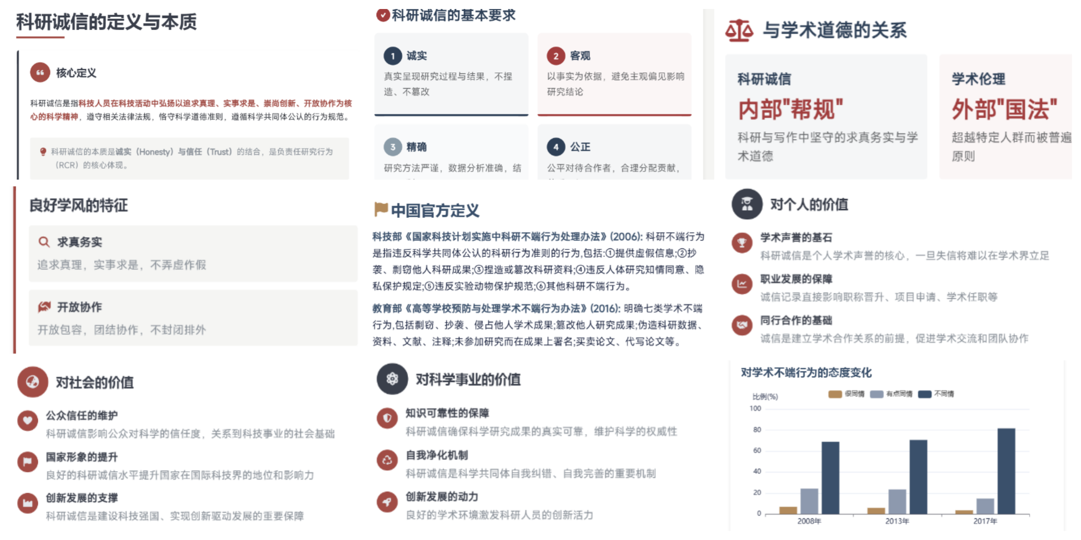Toggle the 不同情 legend swatch in the chart
The width and height of the screenshot is (1081, 540).
(x=924, y=394)
